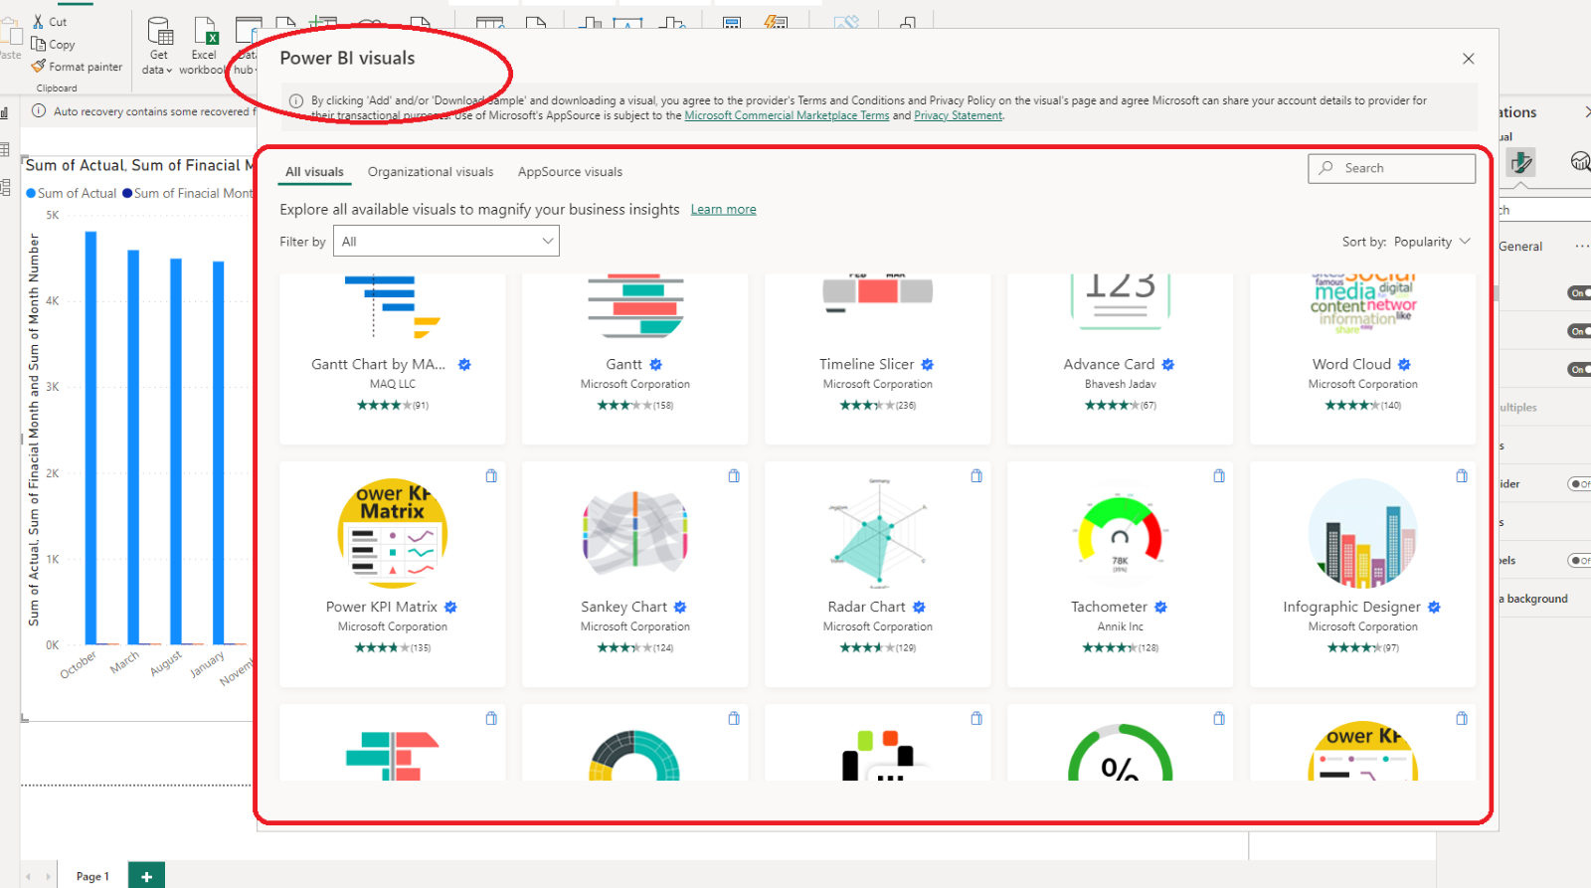Switch to Organizational visuals tab
Image resolution: width=1591 pixels, height=888 pixels.
click(x=430, y=172)
